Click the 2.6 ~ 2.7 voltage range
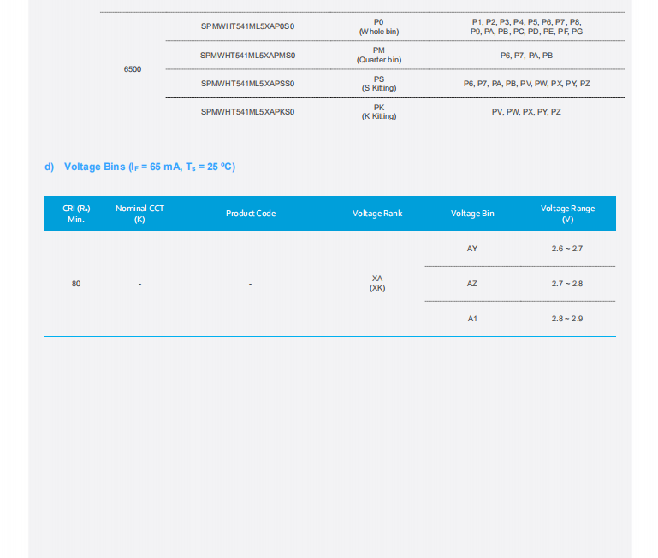Viewport: 658px width, 558px height. pos(567,248)
